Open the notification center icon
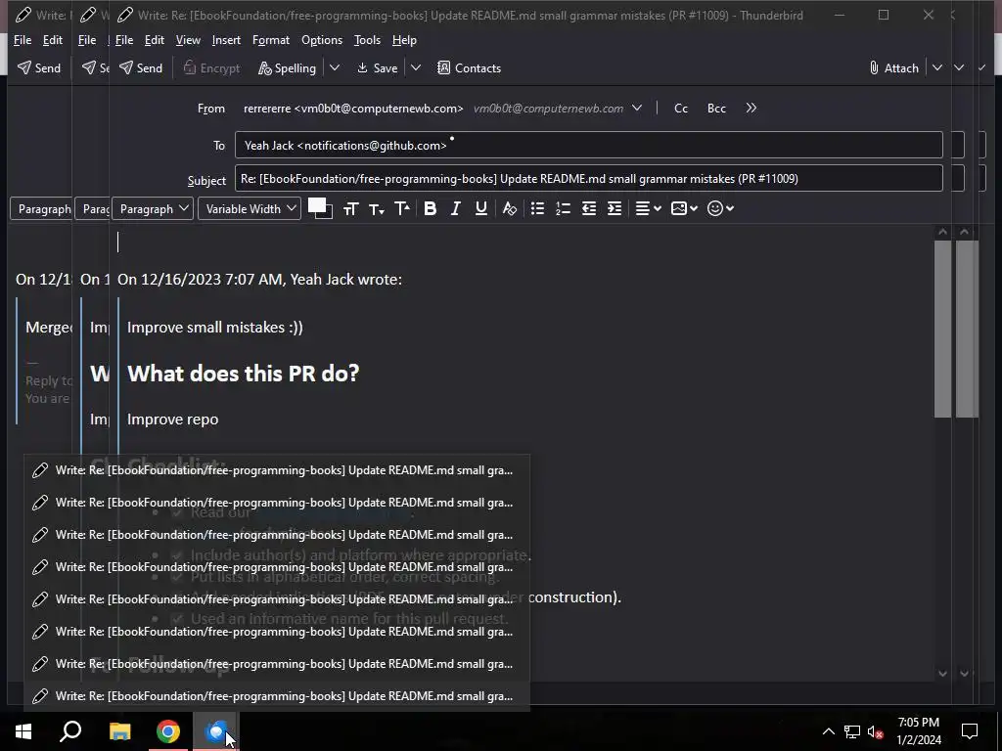1002x751 pixels. coord(970,731)
